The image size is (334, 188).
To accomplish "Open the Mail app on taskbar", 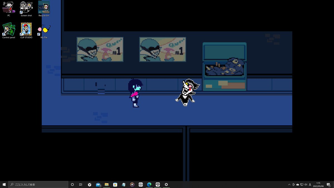I will (x=98, y=184).
